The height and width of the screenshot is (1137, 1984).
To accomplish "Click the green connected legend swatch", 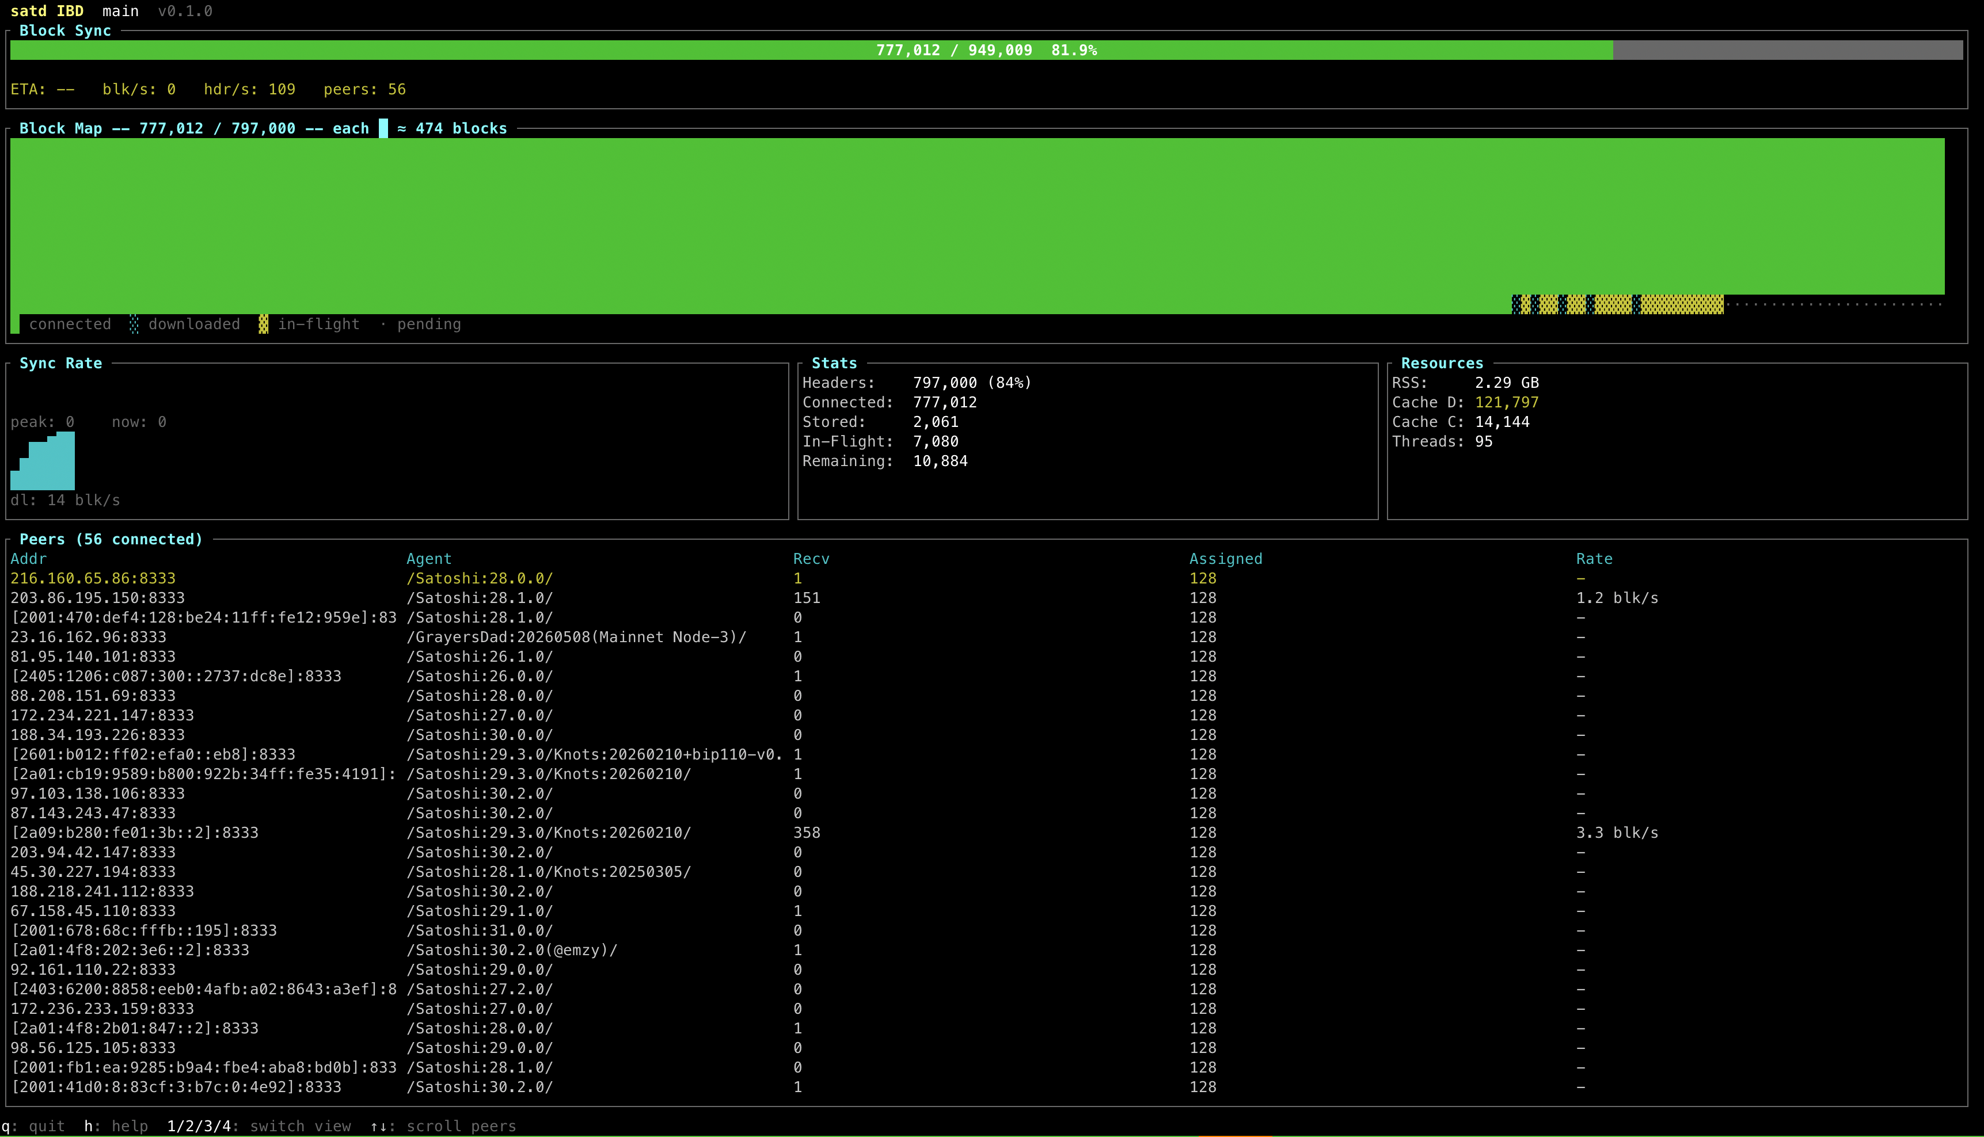I will tap(15, 324).
